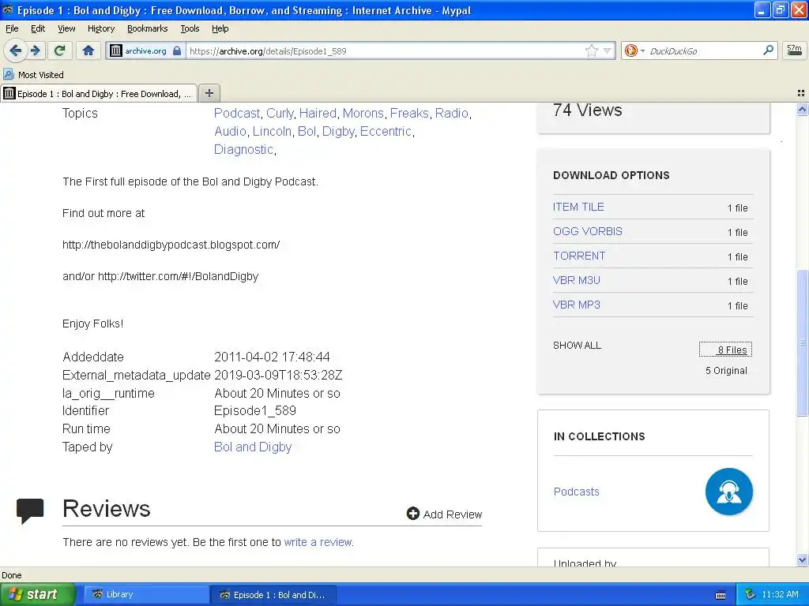Click the scrollbar up arrow

click(802, 109)
